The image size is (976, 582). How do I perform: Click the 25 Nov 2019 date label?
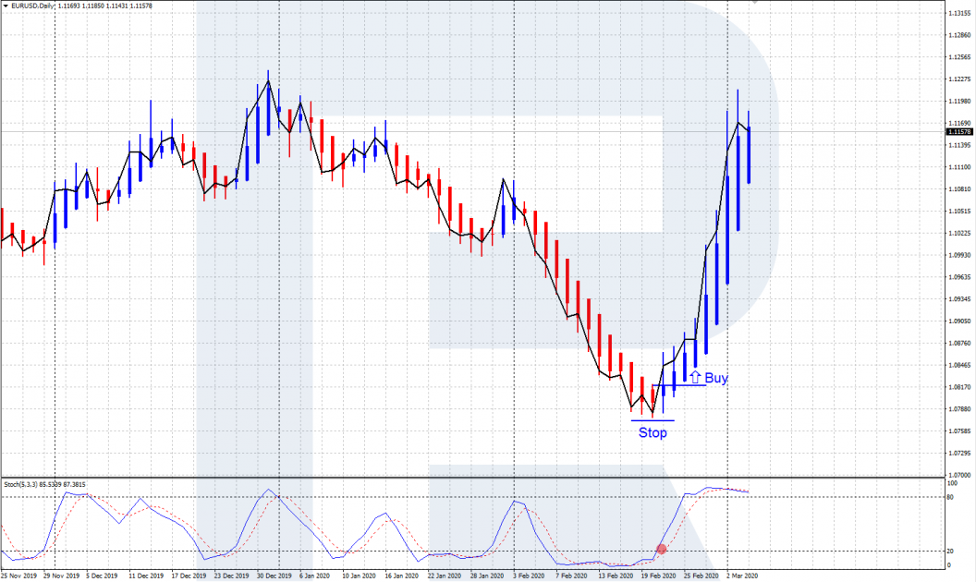pyautogui.click(x=18, y=576)
